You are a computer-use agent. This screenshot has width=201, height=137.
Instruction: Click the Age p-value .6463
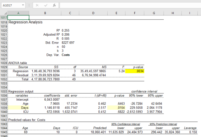[x=121, y=104]
